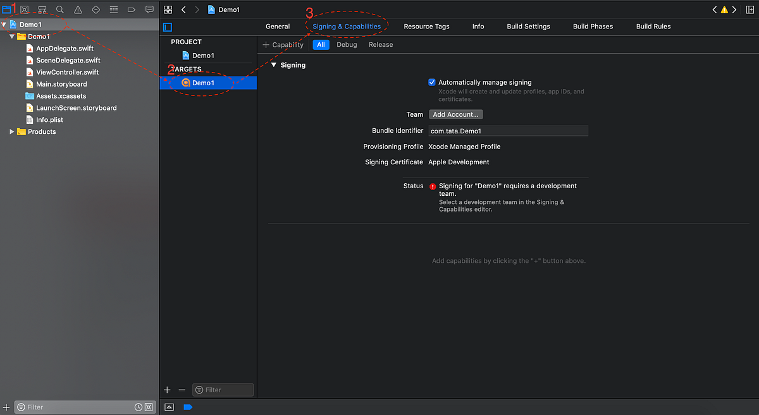Open the Project navigator folder icon

click(6, 9)
